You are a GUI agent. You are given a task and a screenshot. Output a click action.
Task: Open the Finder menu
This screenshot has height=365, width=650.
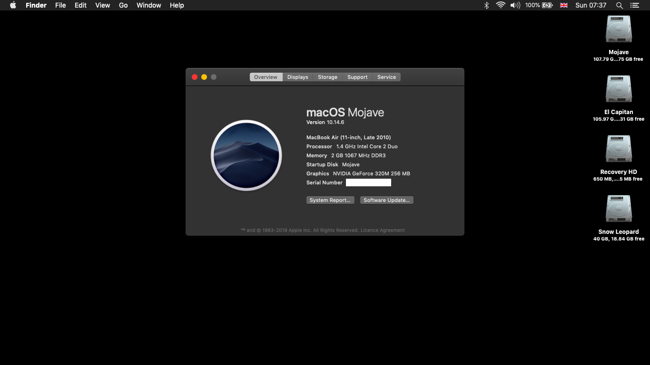(36, 5)
